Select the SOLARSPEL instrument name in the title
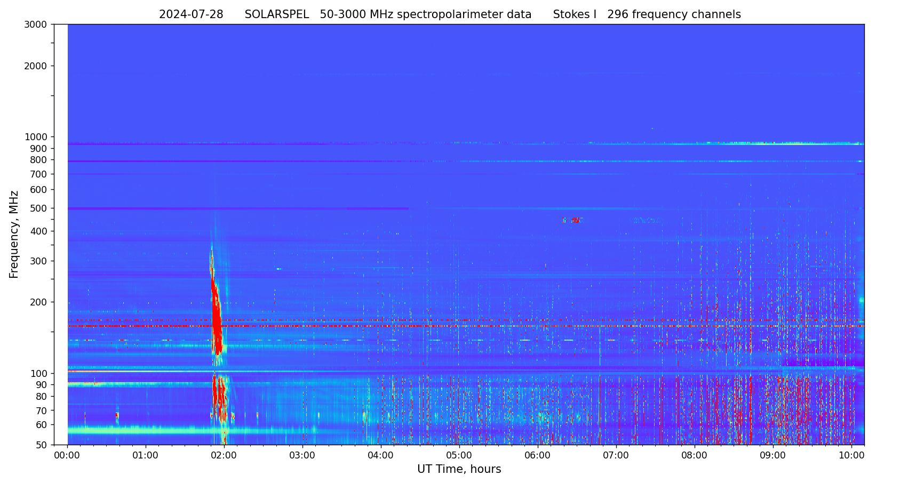900x483 pixels. coord(277,15)
